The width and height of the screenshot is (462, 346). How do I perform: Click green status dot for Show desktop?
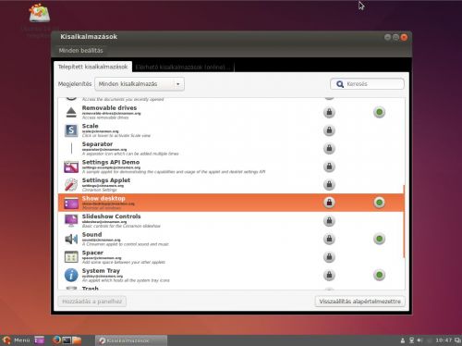[380, 203]
